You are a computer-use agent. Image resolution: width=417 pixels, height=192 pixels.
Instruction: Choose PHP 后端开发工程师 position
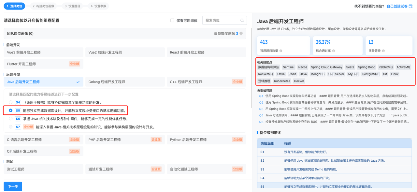click(x=125, y=140)
